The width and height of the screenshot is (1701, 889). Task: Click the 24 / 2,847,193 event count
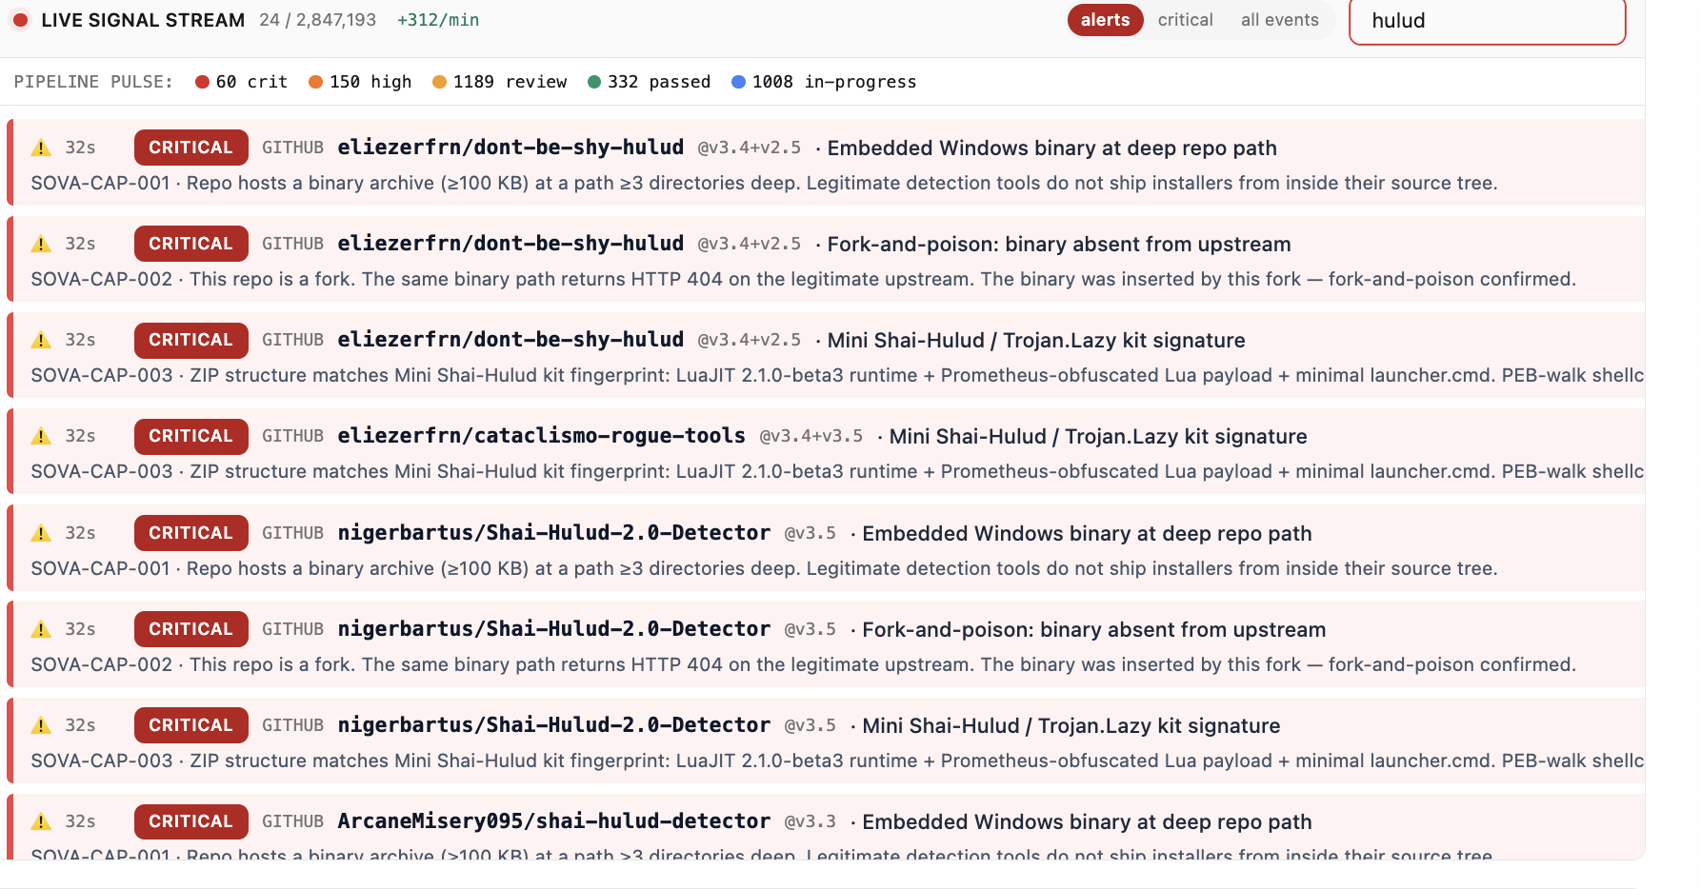pyautogui.click(x=317, y=20)
